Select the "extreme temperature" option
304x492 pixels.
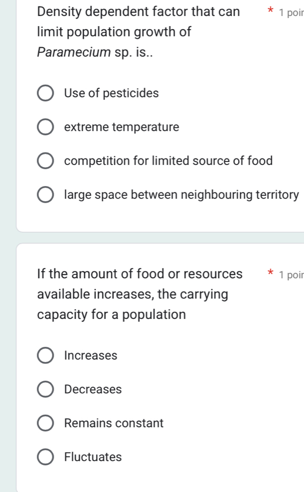click(45, 127)
